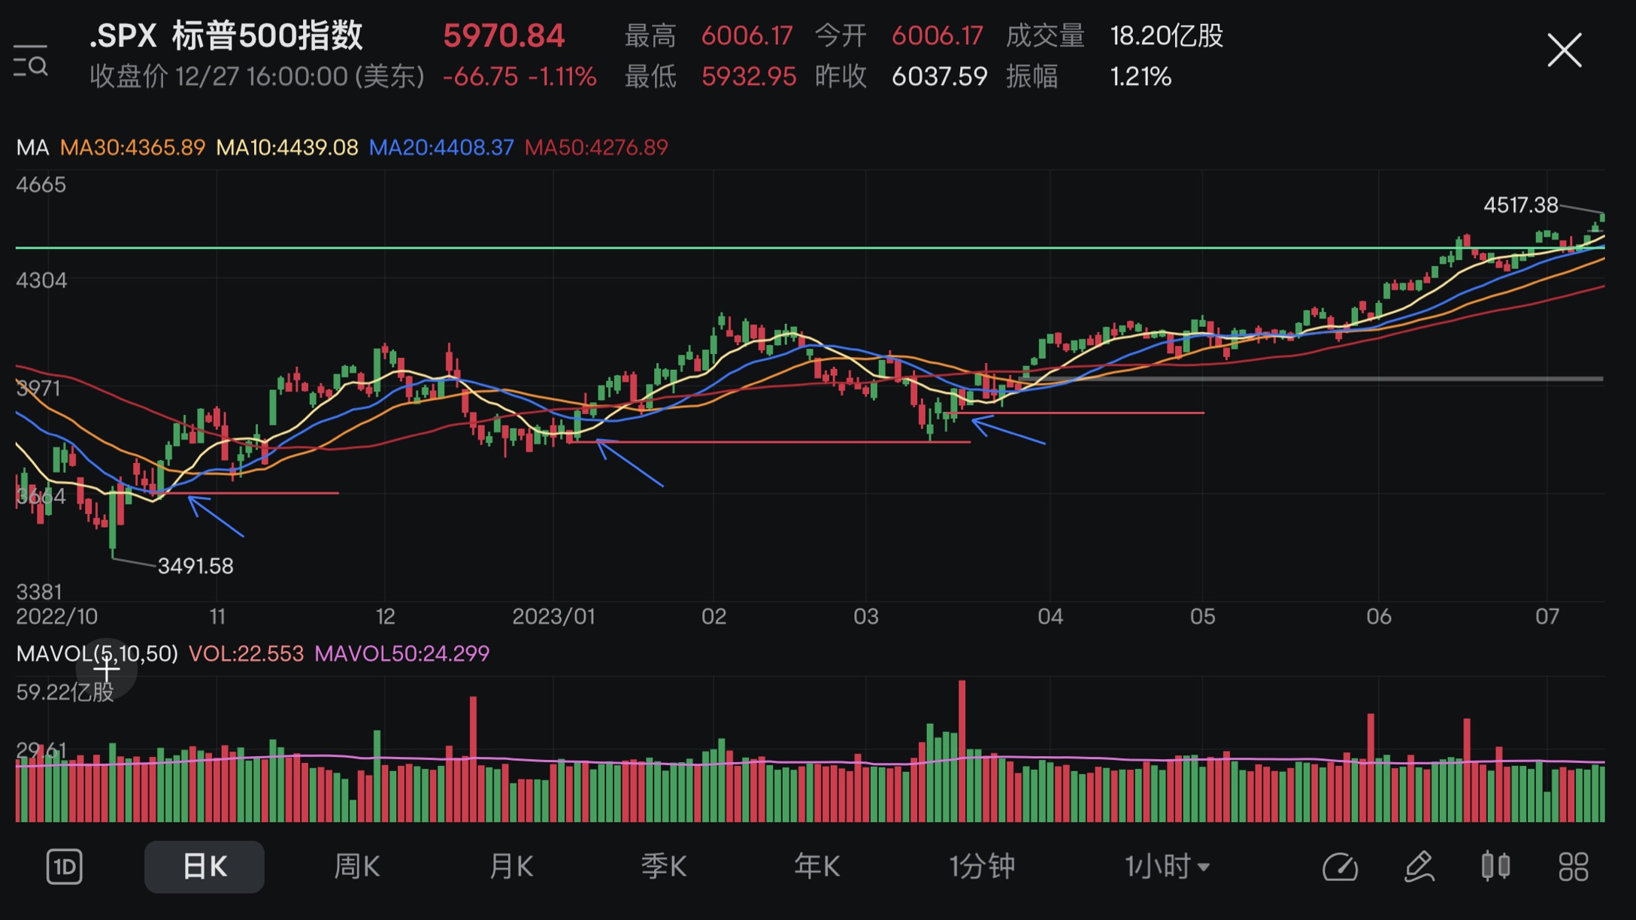1636x920 pixels.
Task: Select the 日K daily candlestick tab
Action: tap(204, 867)
